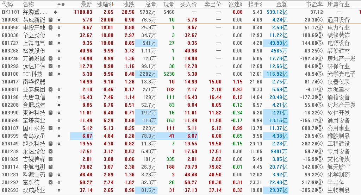Select the stock 大唐电信
361x195 pixels.
tap(34, 97)
